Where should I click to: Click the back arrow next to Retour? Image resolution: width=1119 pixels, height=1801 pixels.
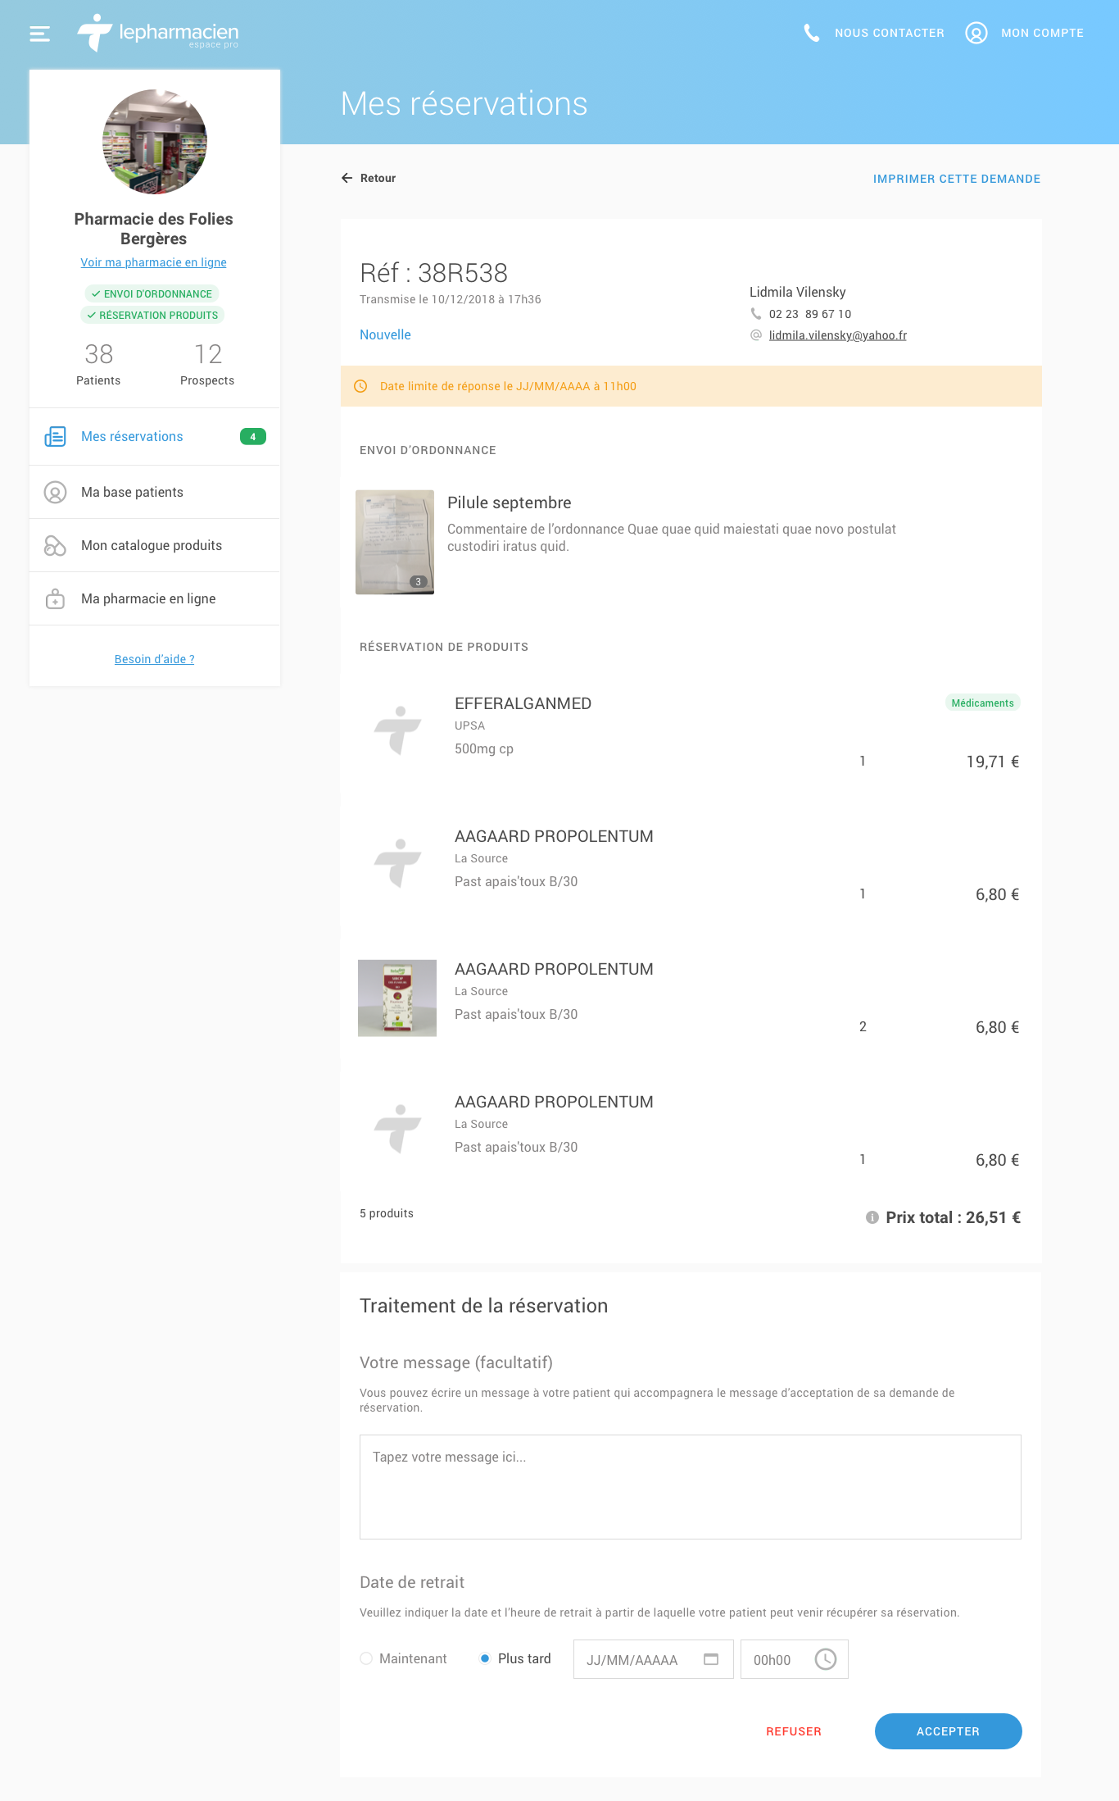[x=347, y=178]
